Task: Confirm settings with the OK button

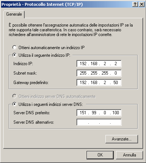Action: point(100,155)
